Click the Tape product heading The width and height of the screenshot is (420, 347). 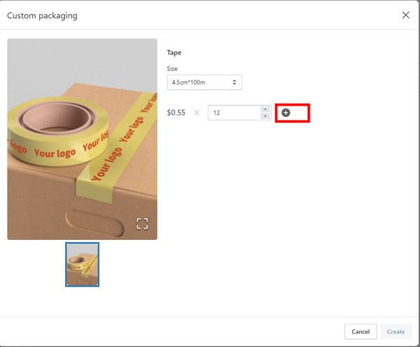[x=174, y=52]
